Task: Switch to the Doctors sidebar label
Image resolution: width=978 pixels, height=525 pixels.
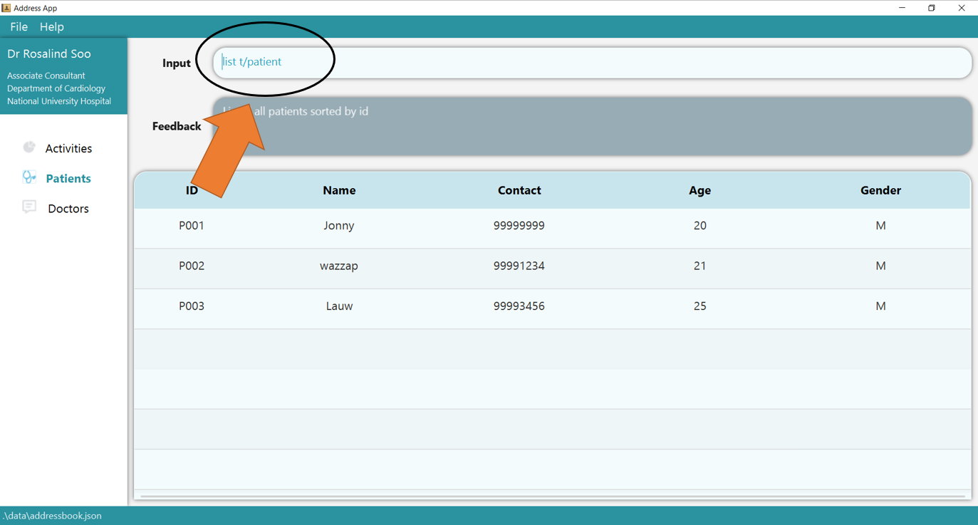Action: pyautogui.click(x=68, y=209)
